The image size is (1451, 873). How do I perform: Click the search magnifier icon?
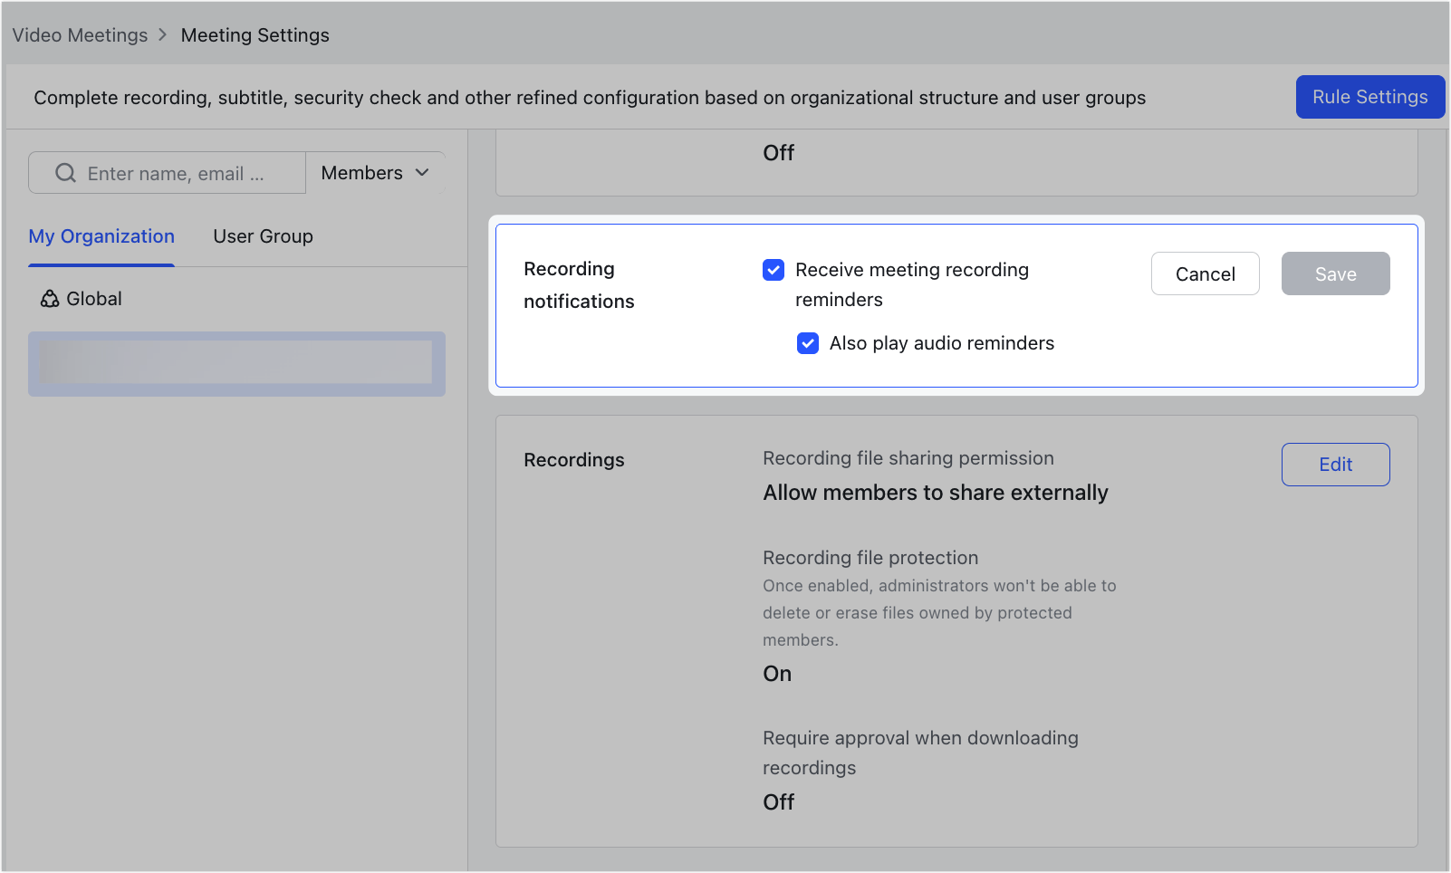point(65,173)
